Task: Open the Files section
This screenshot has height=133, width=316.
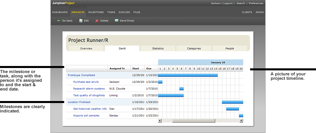Action: 136,12
